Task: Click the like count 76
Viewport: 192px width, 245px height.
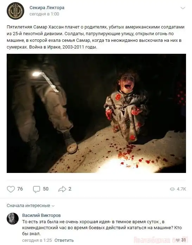Action: click(20, 189)
